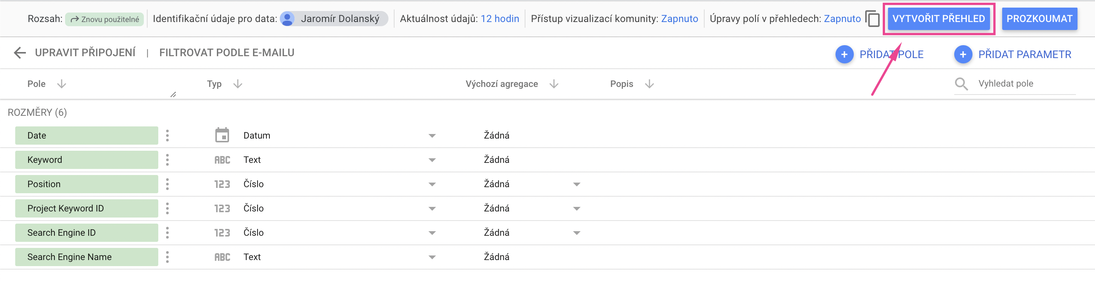
Task: Open aggregation dropdown for Search Engine ID
Action: tap(576, 233)
